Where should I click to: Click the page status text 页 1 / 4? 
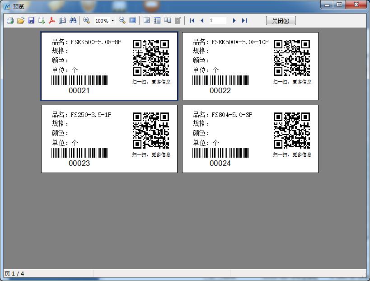(x=14, y=274)
